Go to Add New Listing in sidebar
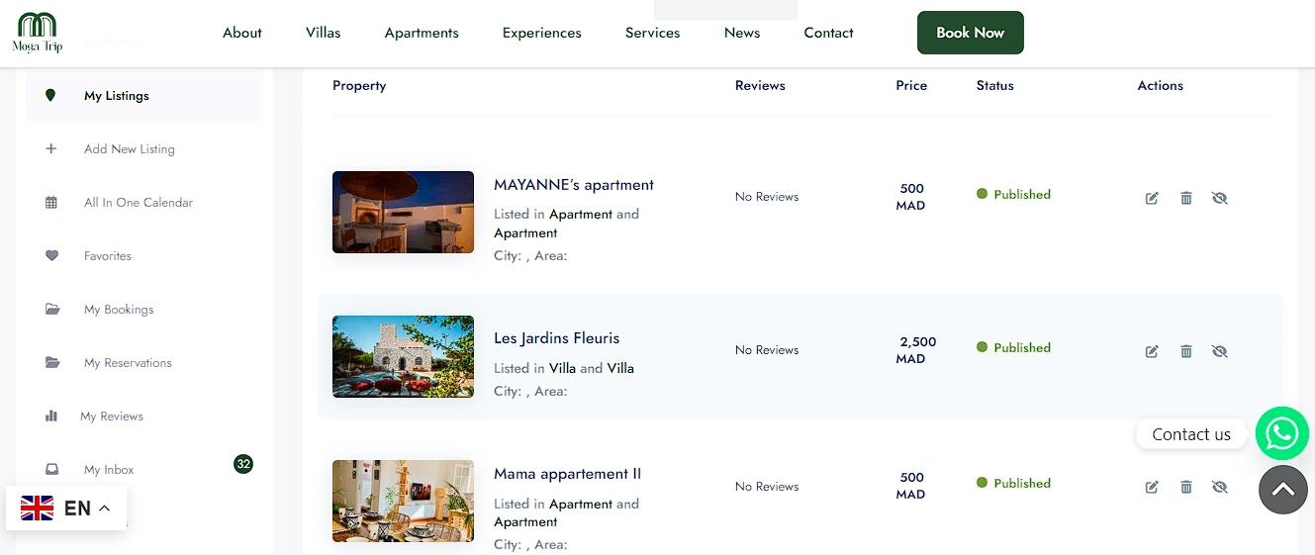The image size is (1315, 555). [129, 149]
